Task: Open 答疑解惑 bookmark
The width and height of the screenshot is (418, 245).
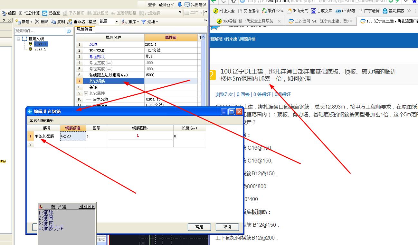Action: click(394, 11)
